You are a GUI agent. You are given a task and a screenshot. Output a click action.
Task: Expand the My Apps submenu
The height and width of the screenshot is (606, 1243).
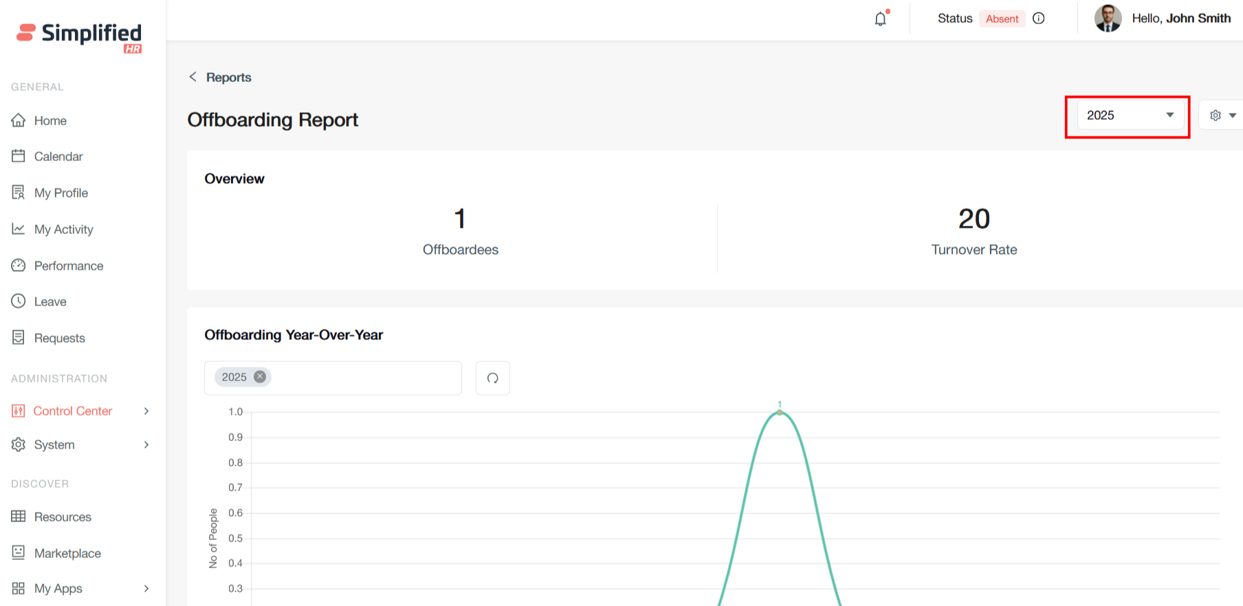coord(146,588)
